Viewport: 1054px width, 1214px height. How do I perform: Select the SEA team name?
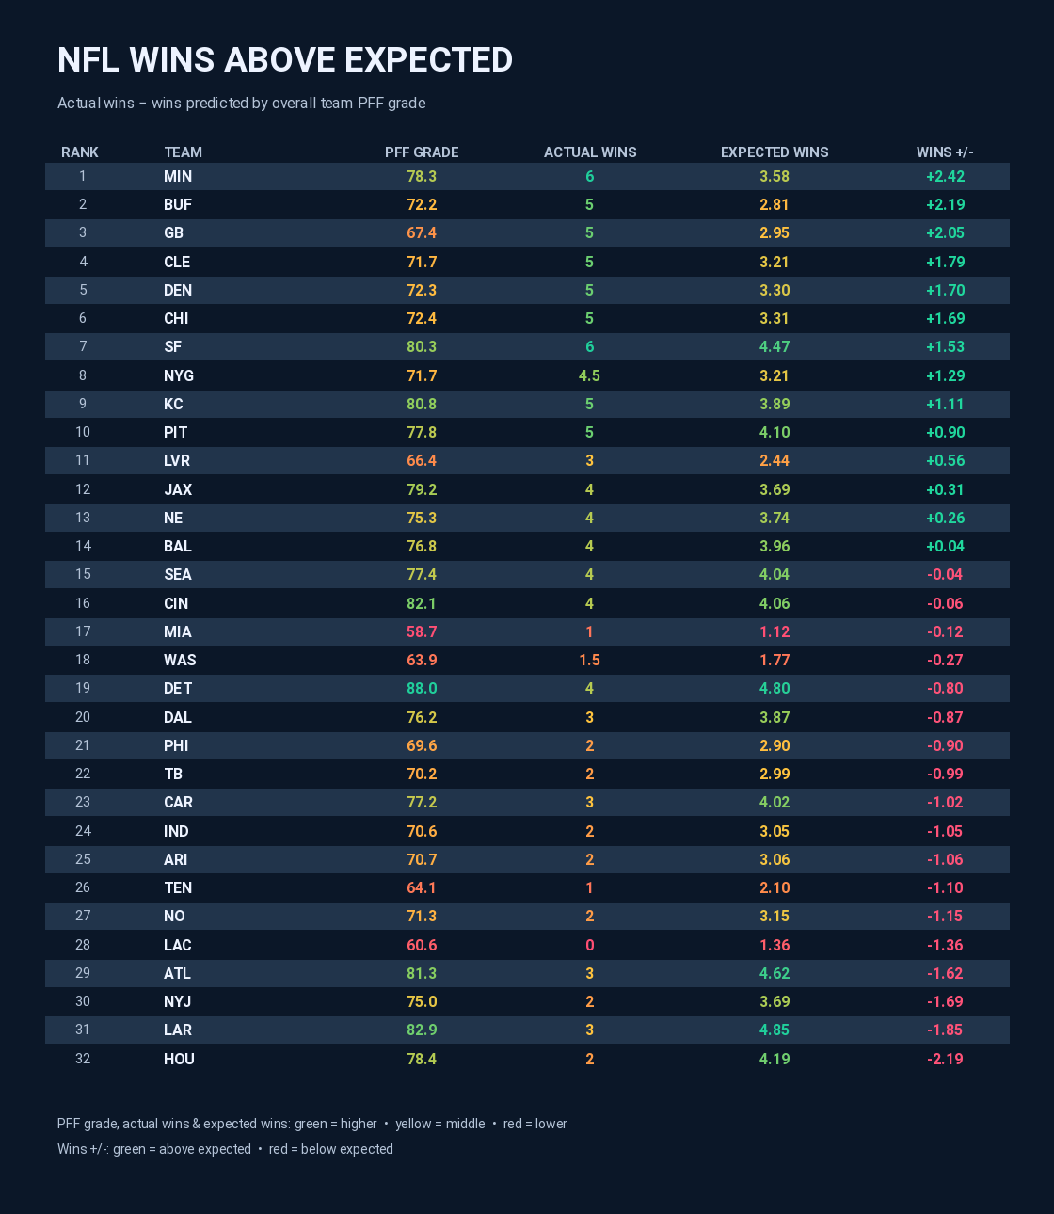pos(178,574)
